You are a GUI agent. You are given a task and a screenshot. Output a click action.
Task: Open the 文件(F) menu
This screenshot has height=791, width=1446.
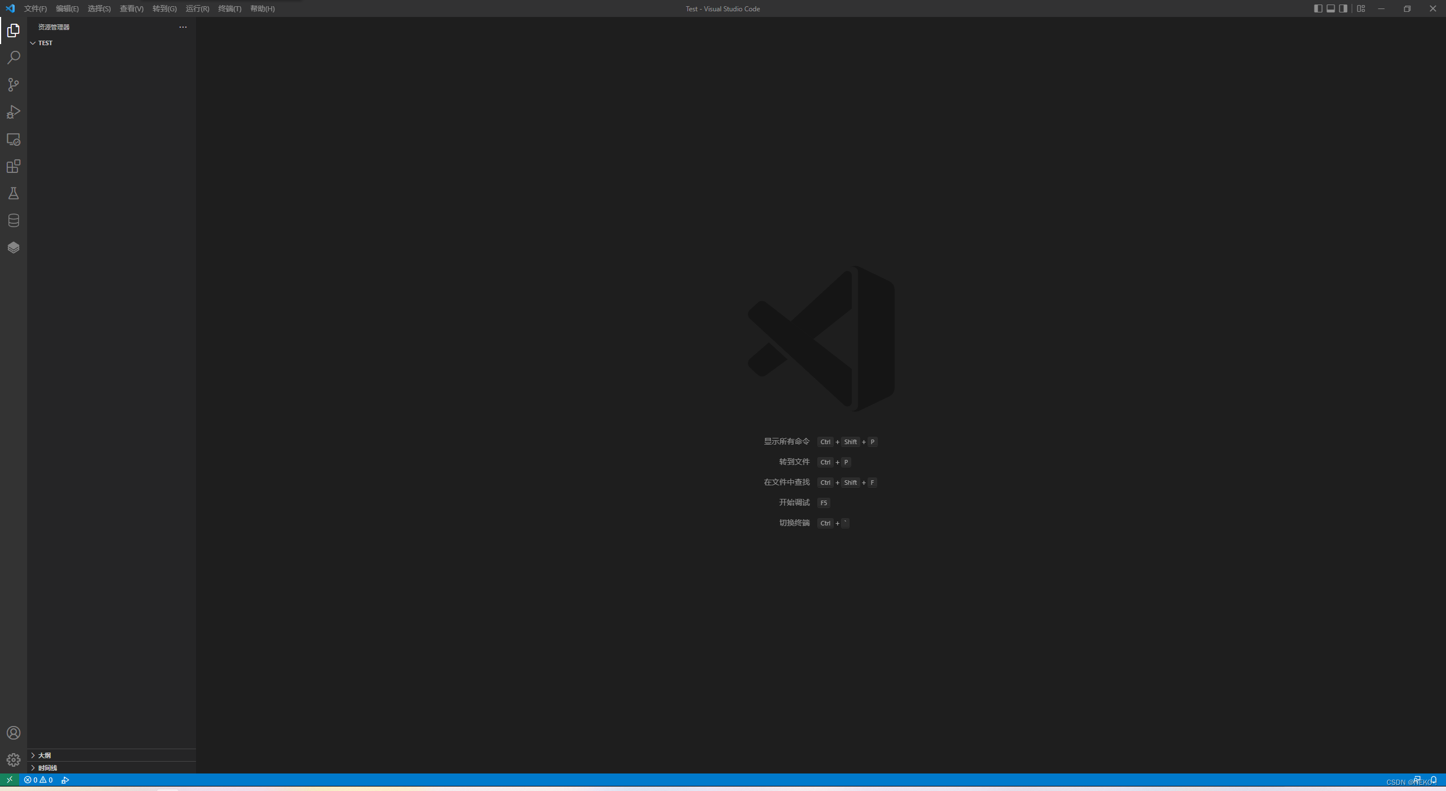pyautogui.click(x=36, y=8)
